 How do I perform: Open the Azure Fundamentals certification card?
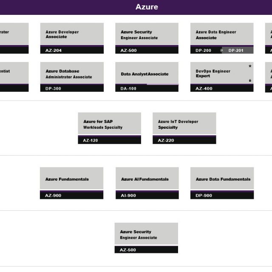(71, 179)
